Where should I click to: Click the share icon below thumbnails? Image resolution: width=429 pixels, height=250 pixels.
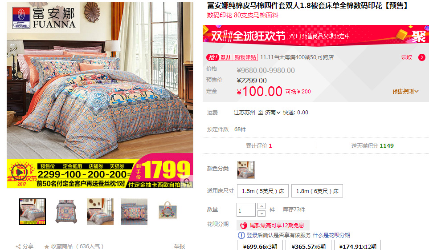click(x=18, y=246)
